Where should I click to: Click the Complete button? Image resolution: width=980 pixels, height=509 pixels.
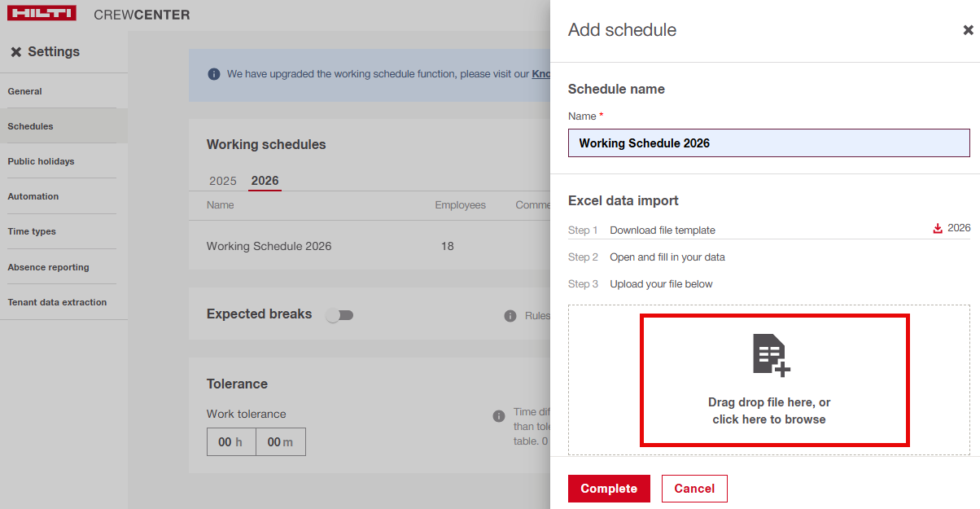pyautogui.click(x=609, y=489)
